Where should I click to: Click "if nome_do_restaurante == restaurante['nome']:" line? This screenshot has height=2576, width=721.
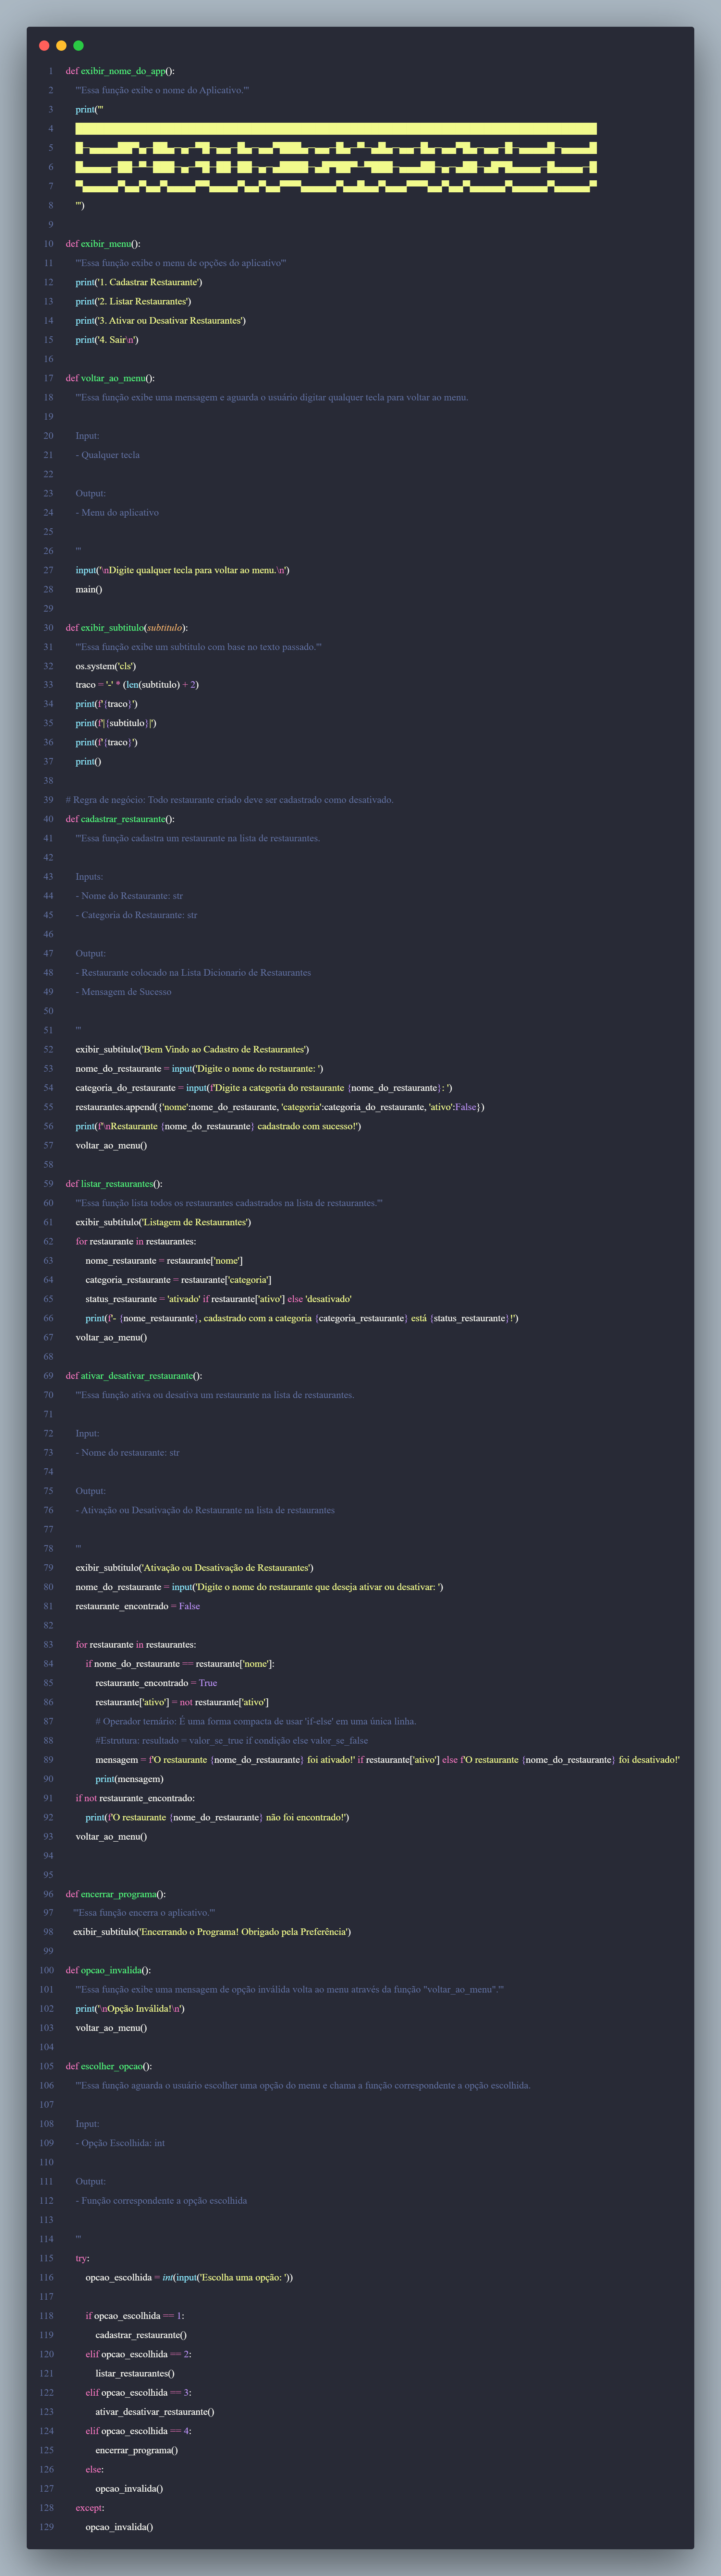(180, 1664)
